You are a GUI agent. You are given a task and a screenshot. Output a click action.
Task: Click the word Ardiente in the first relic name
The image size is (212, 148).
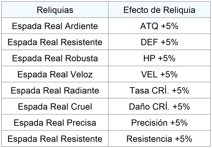click(x=81, y=26)
